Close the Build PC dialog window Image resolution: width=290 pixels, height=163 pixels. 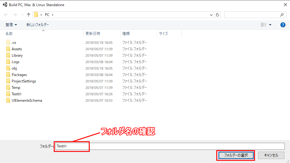tap(285, 5)
